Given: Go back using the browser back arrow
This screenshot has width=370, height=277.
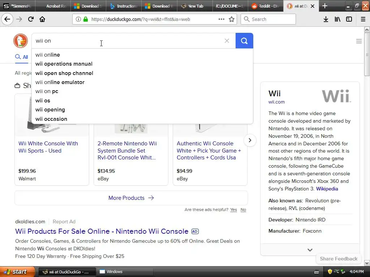Looking at the screenshot, I should click(x=7, y=19).
